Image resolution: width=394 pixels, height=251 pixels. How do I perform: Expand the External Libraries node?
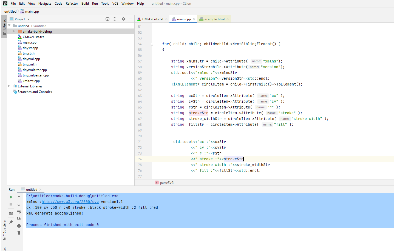coord(9,86)
